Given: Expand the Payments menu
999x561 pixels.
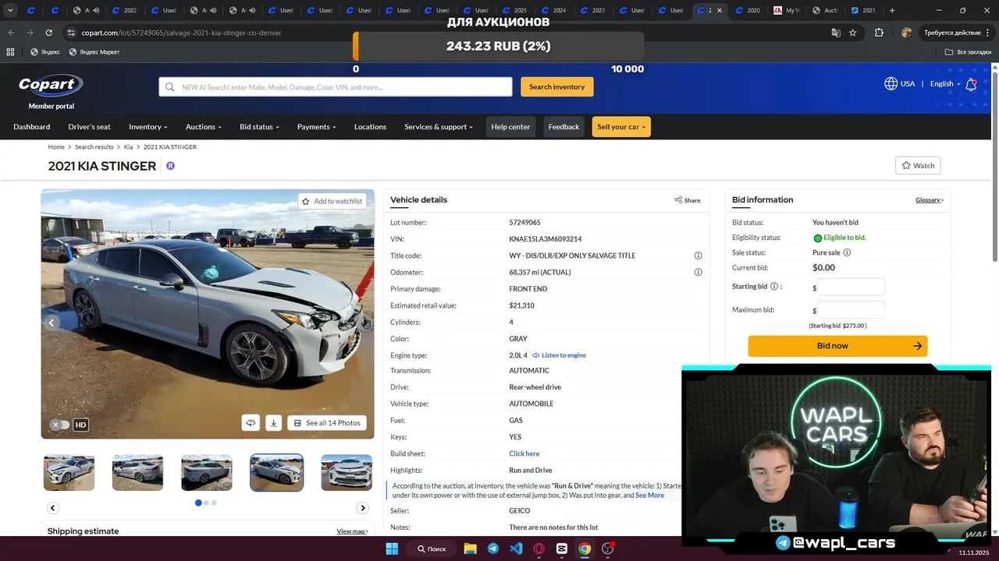Looking at the screenshot, I should click(316, 126).
